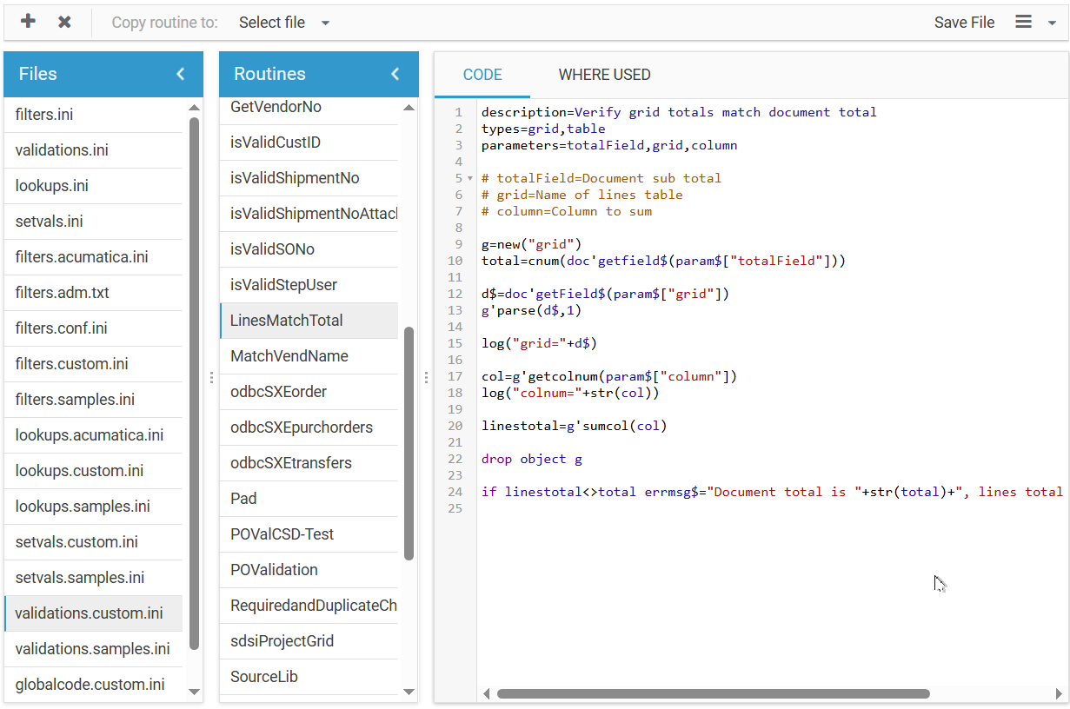Screen dimensions: 1070x709
Task: Select filters.ini file
Action: point(93,115)
